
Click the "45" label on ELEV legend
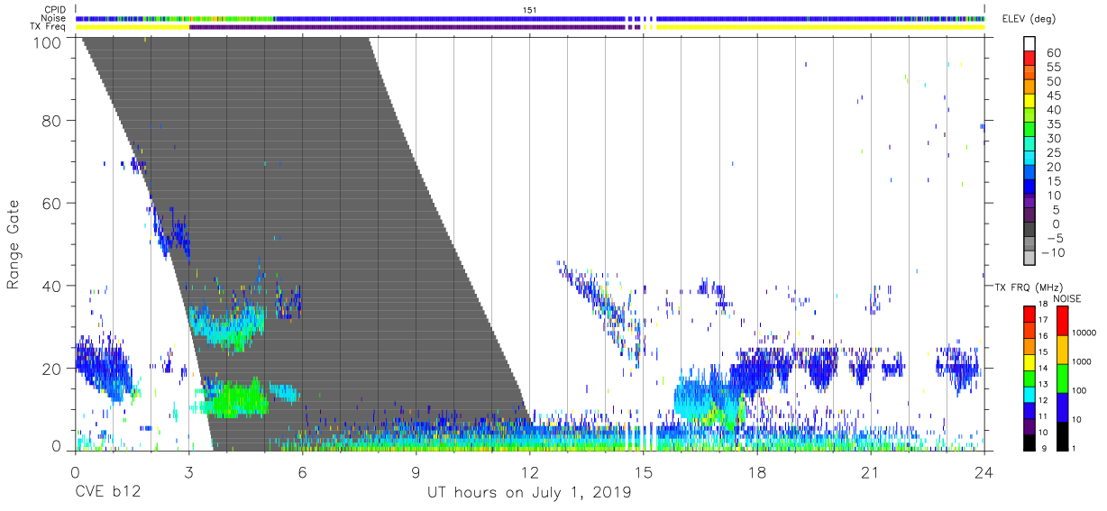click(x=1056, y=96)
